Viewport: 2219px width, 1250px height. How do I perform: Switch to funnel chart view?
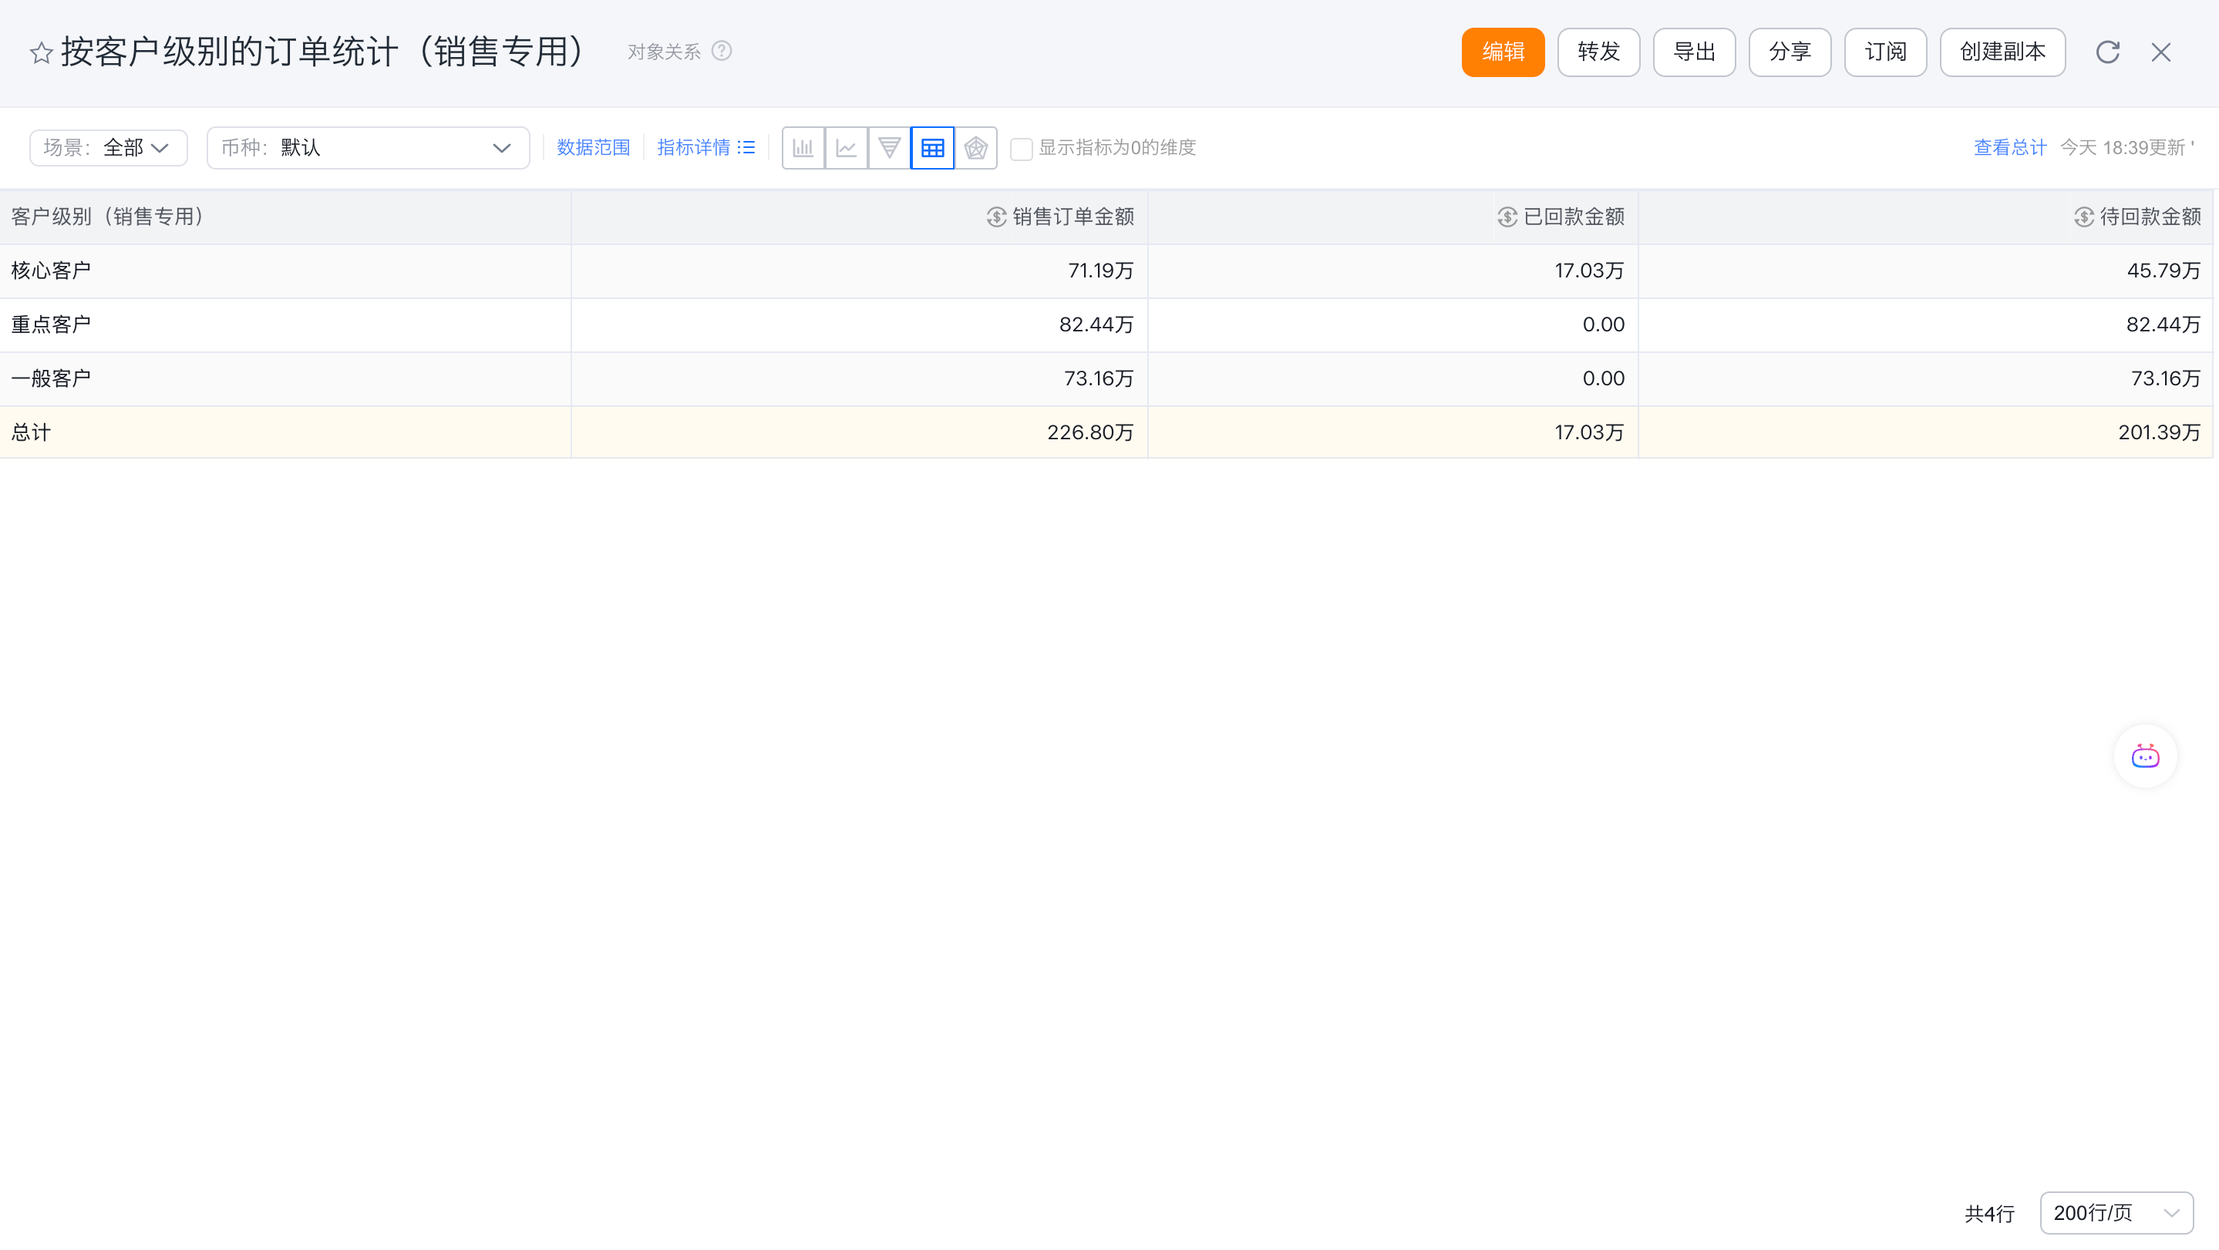coord(889,148)
